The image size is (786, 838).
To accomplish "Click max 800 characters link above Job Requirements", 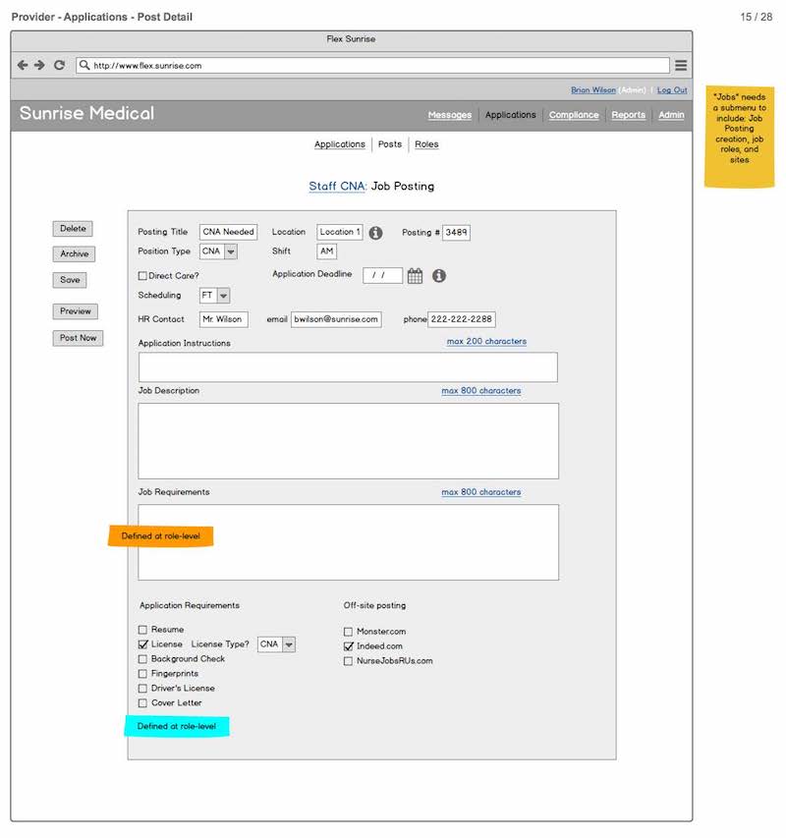I will pos(480,492).
